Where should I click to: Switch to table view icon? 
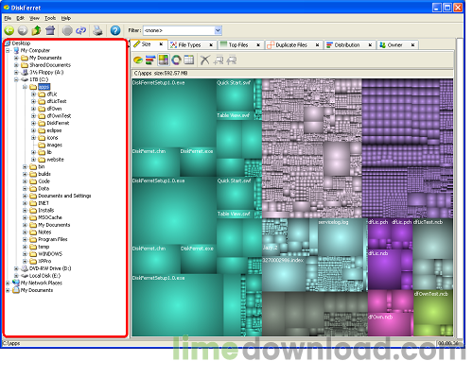pos(188,60)
